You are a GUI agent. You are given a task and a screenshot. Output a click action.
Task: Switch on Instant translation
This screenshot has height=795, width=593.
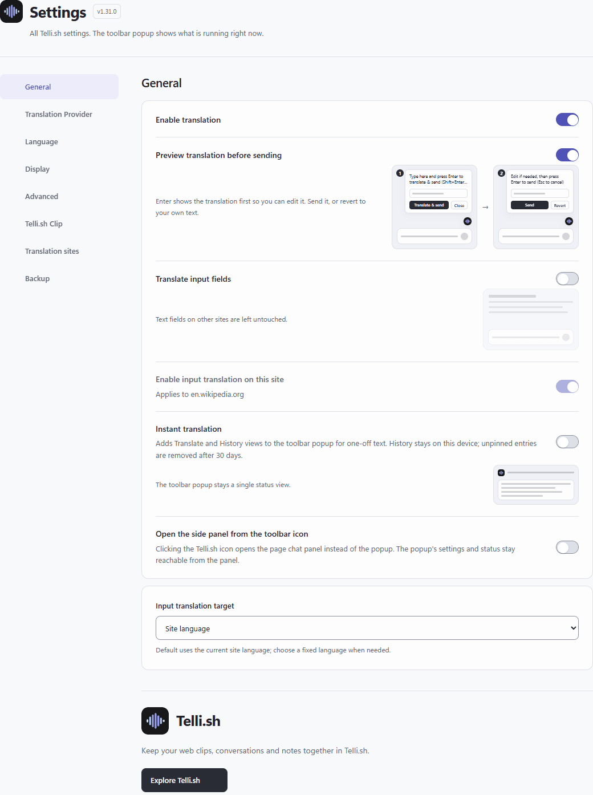567,442
